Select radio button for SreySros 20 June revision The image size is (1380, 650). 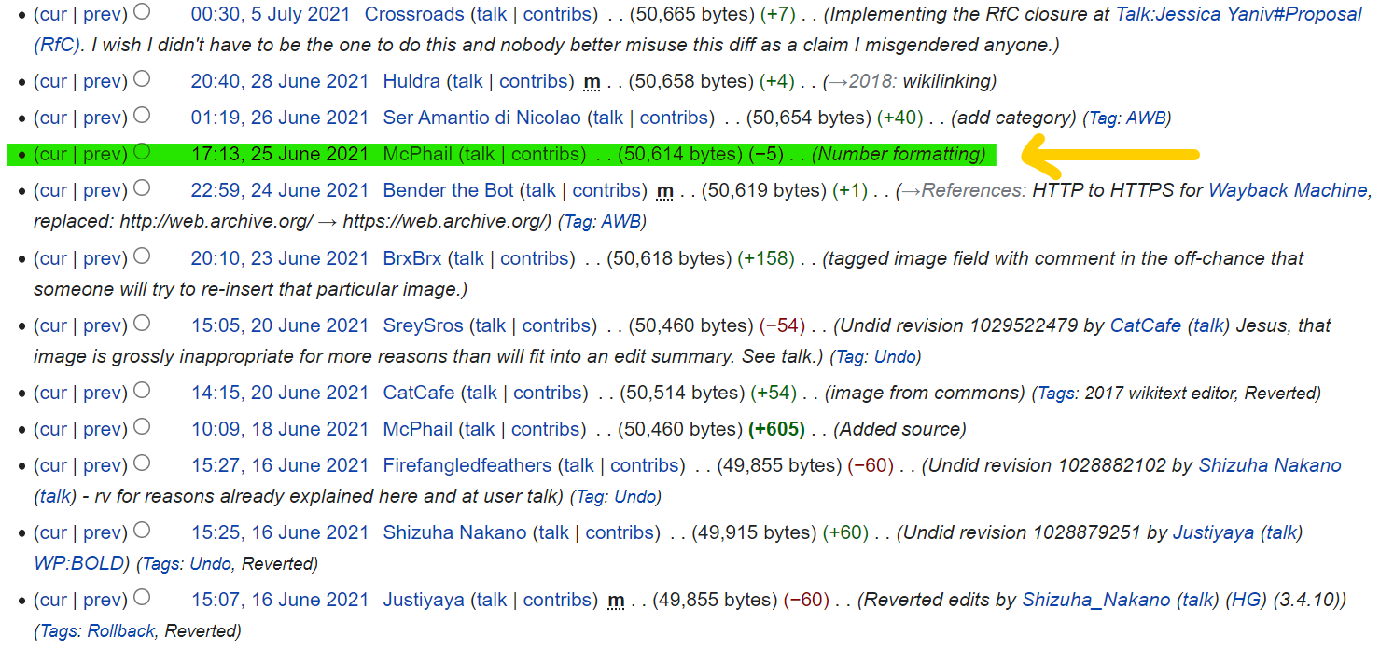[142, 324]
